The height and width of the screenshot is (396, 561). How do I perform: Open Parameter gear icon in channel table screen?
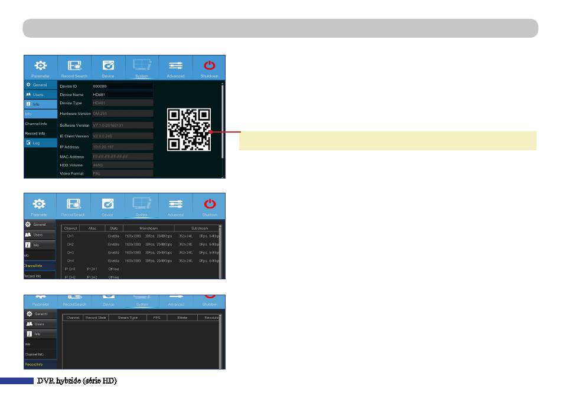tap(39, 204)
